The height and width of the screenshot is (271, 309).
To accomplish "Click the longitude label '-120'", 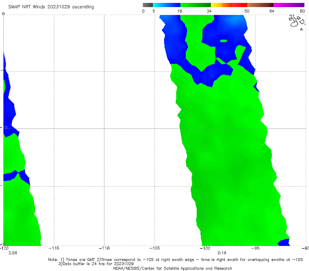I will pyautogui.click(x=4, y=248).
